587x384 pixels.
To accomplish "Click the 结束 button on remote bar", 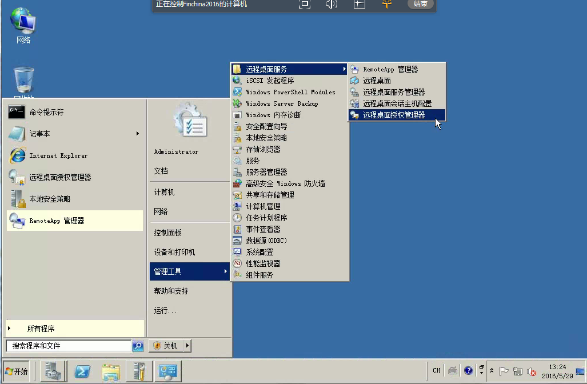I will point(421,4).
